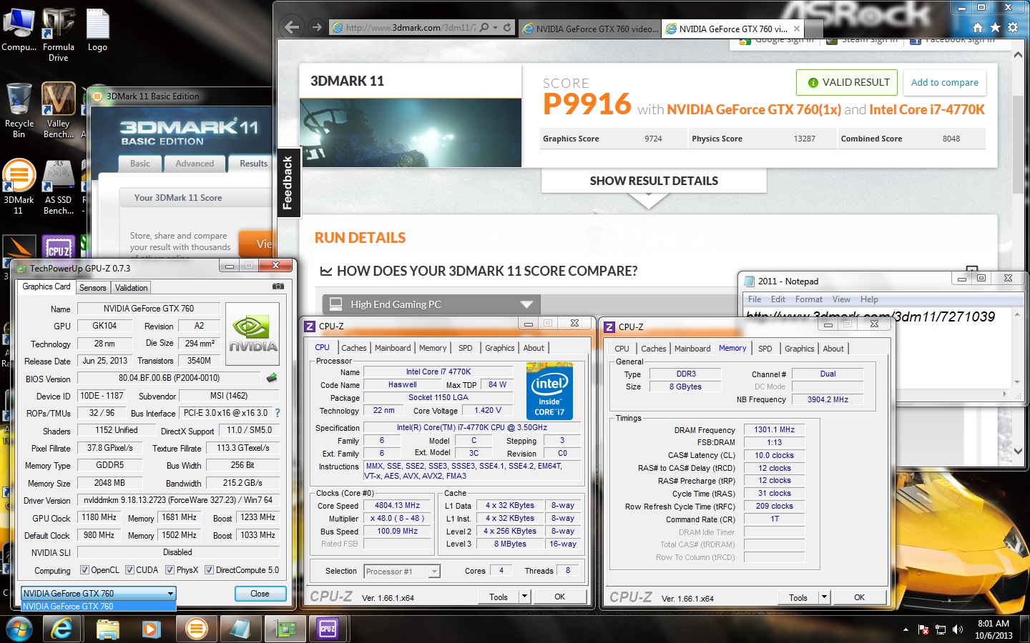
Task: Click SHOW RESULT DETAILS
Action: coord(653,181)
